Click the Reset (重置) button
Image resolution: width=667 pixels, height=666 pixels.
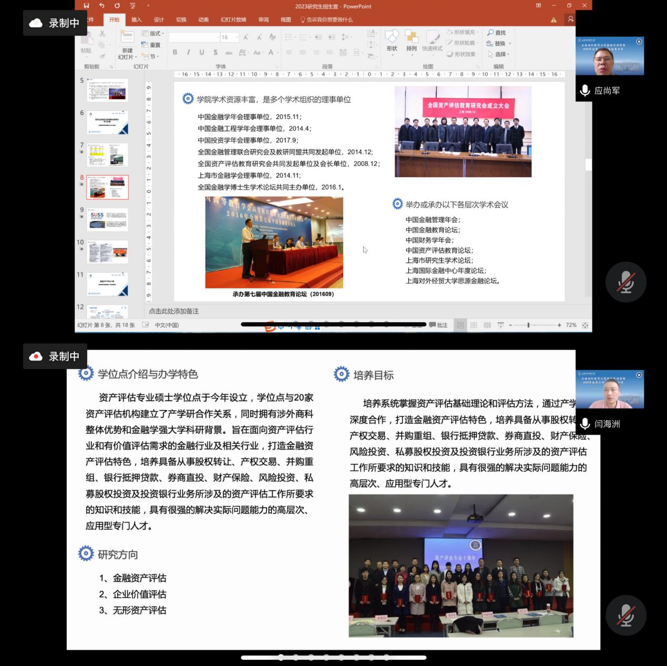click(x=151, y=45)
